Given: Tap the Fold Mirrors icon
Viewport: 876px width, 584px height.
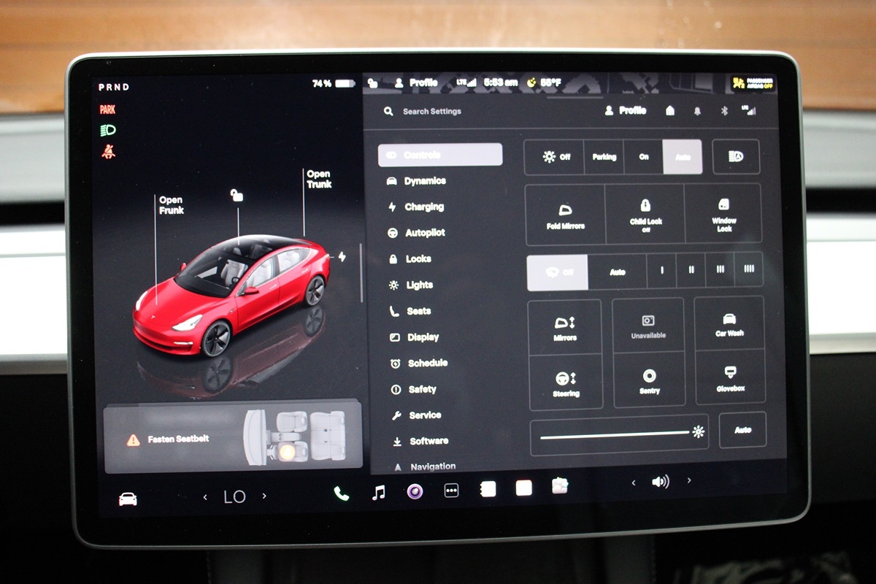Looking at the screenshot, I should [x=565, y=215].
